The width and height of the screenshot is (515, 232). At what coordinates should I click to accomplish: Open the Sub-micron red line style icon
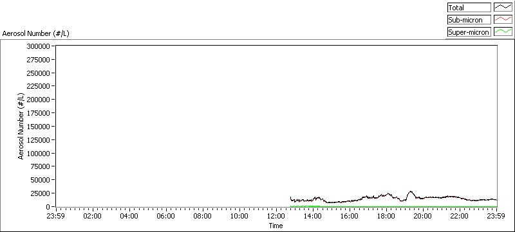(x=503, y=20)
